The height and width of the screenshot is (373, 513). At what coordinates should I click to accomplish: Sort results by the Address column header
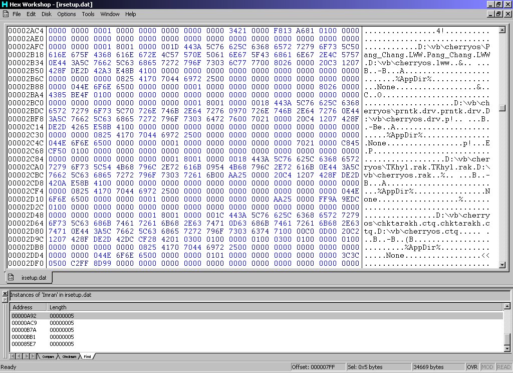[28, 307]
